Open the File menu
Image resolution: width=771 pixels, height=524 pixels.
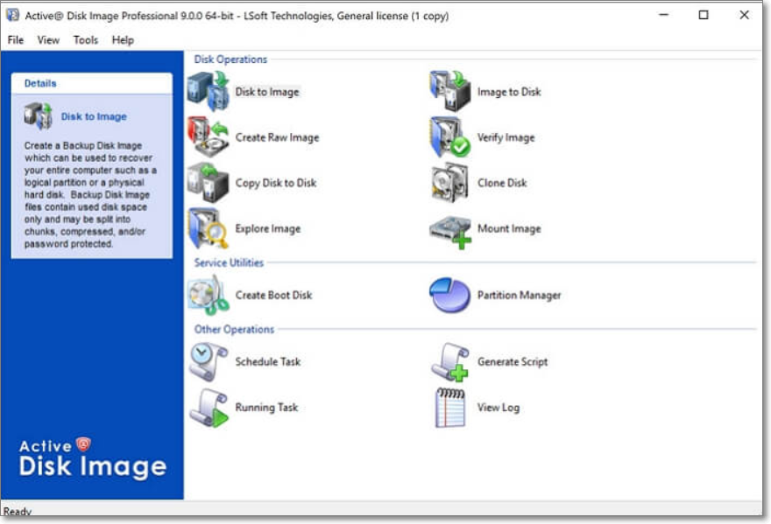click(14, 39)
